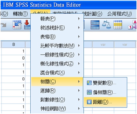Open the 神經網路(W) submenu
The width and height of the screenshot is (137, 114).
coord(57,109)
